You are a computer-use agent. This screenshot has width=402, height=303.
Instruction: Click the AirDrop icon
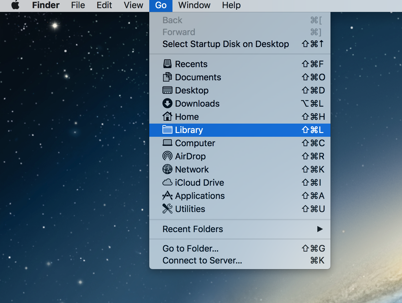click(167, 156)
